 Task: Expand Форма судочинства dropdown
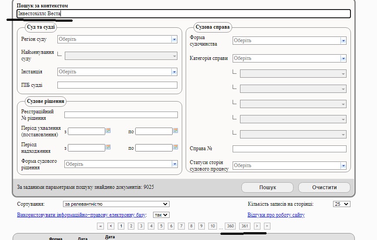click(343, 41)
